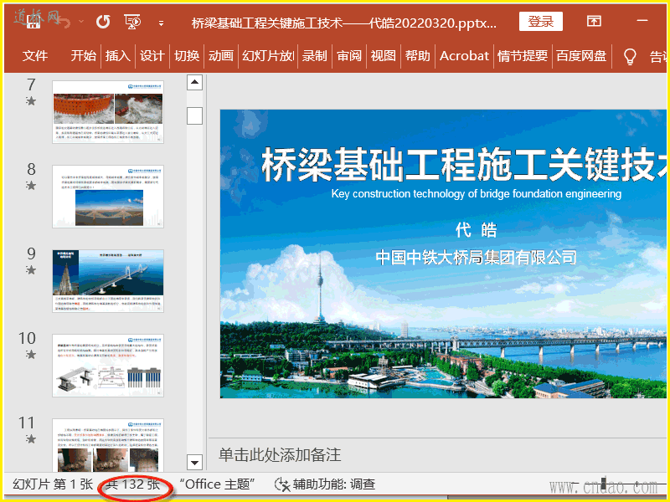Viewport: 670px width, 502px height.
Task: Switch to the 动画 ribbon tab
Action: click(221, 55)
